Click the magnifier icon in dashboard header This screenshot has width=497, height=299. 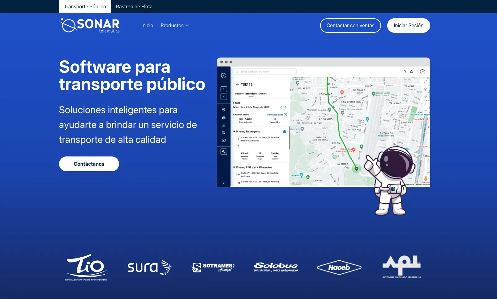405,72
